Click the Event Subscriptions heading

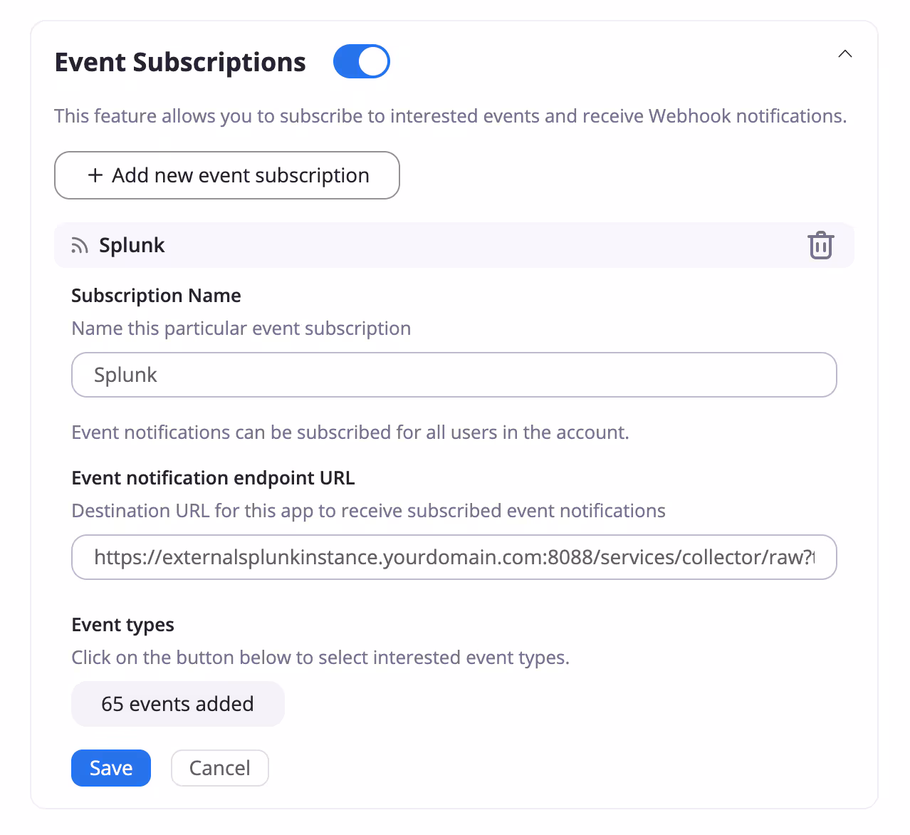[180, 63]
